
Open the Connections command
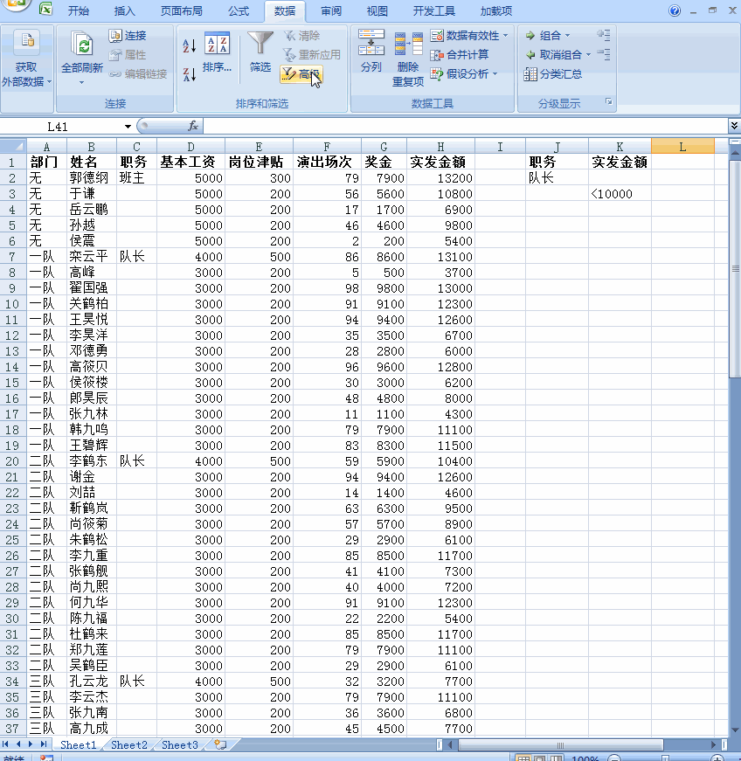(128, 36)
